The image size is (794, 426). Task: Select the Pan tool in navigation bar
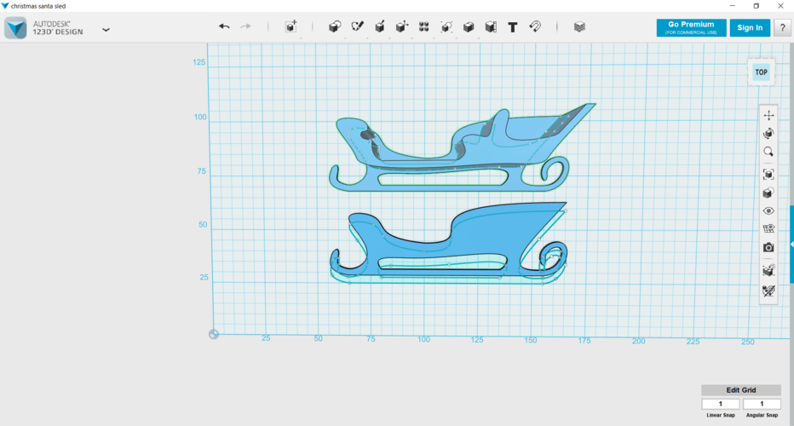tap(768, 116)
